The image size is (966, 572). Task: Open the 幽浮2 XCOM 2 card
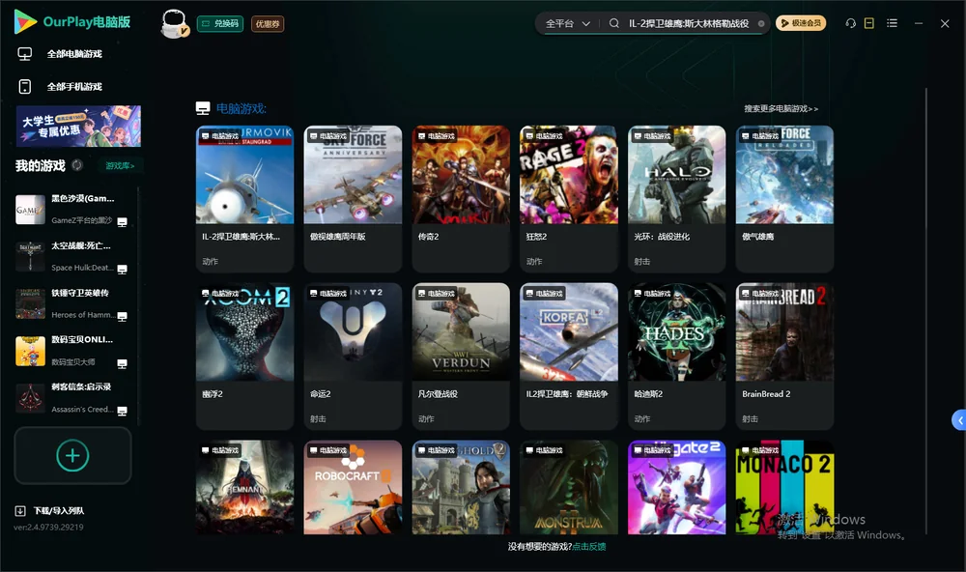point(244,356)
